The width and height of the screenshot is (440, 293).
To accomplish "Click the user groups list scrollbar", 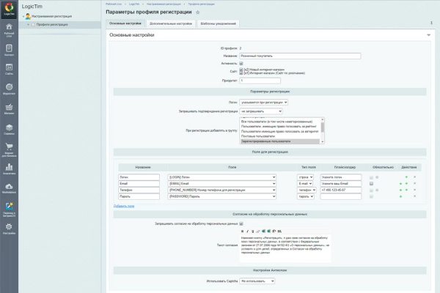I will [323, 127].
